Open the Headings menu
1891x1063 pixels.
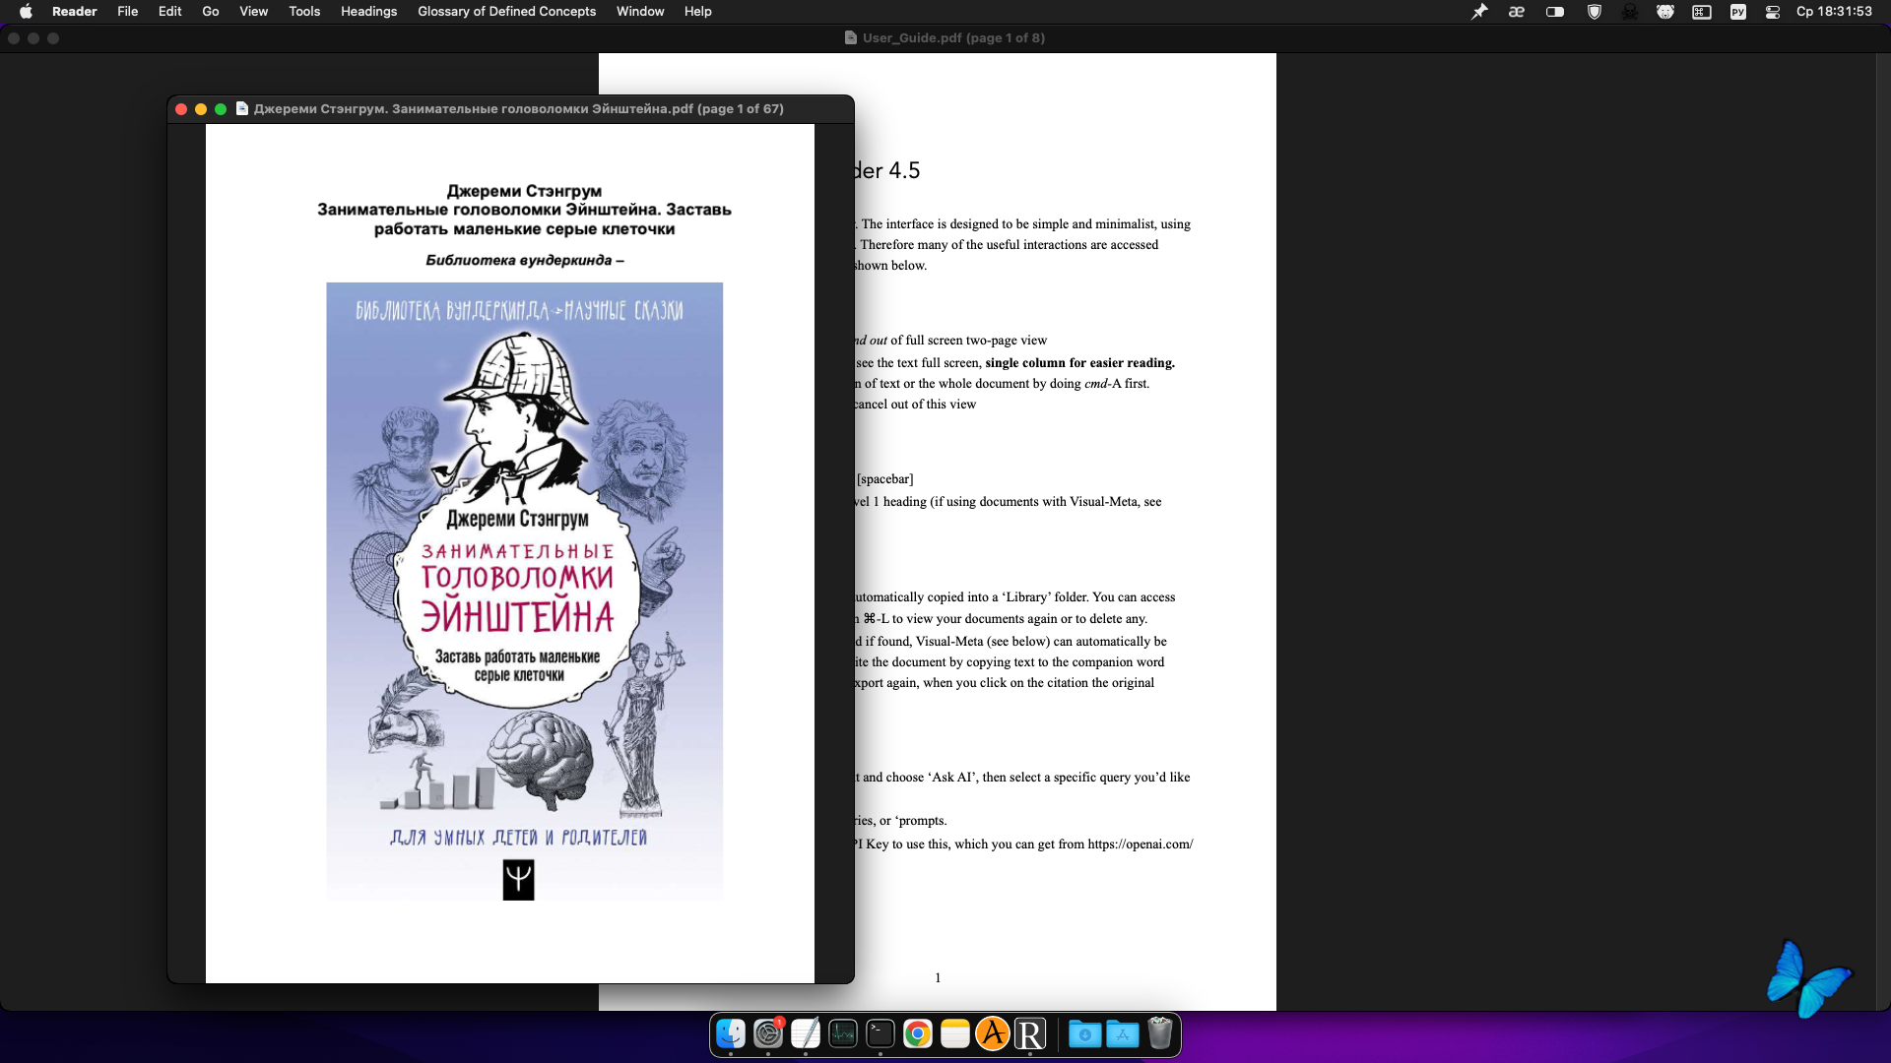(x=368, y=12)
